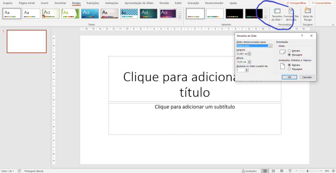Switch to Slide Sorter view
336x173 pixels.
click(273, 171)
